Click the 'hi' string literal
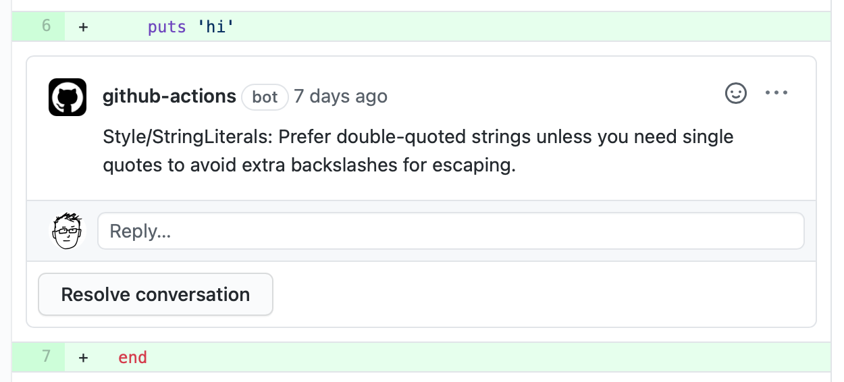This screenshot has width=844, height=382. (215, 27)
